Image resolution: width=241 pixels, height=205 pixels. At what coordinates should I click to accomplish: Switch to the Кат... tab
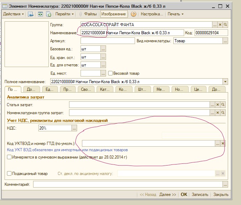click(105, 89)
